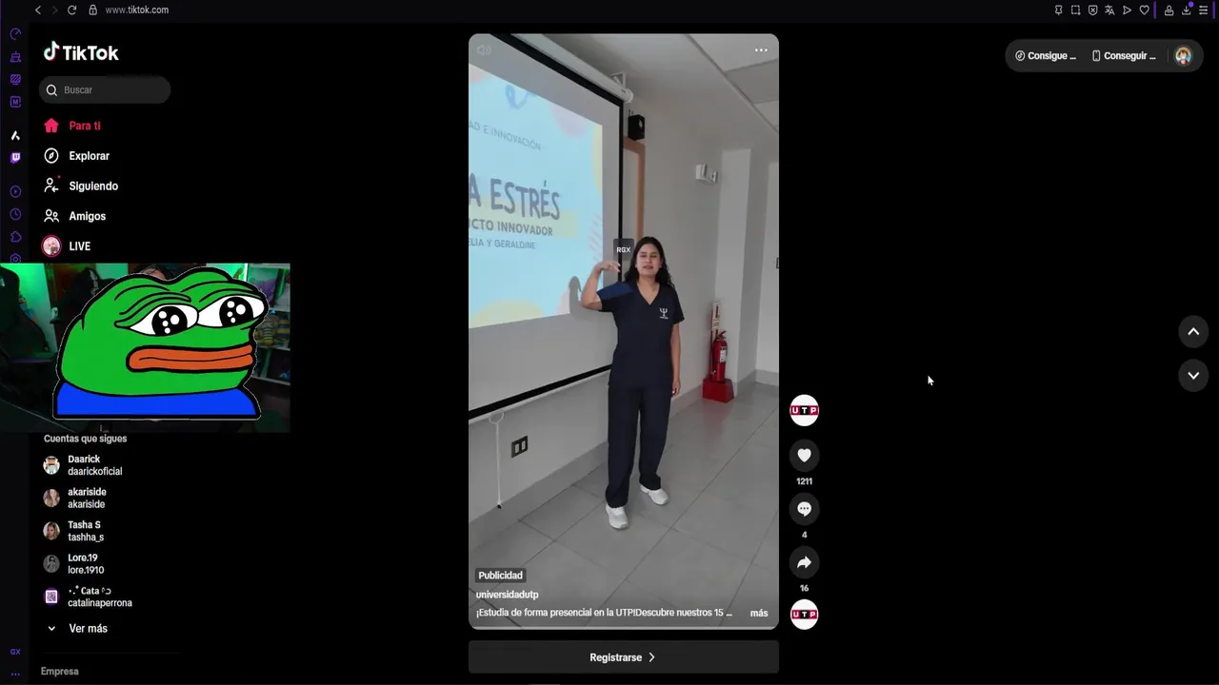The image size is (1219, 685).
Task: Click the browser address bar URL
Action: point(136,10)
